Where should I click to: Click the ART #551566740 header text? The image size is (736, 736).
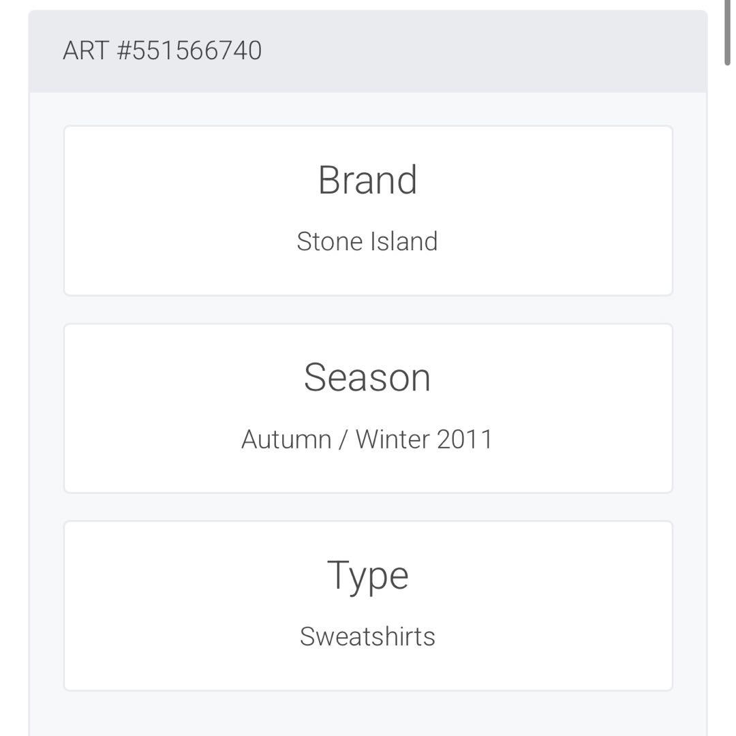point(162,51)
